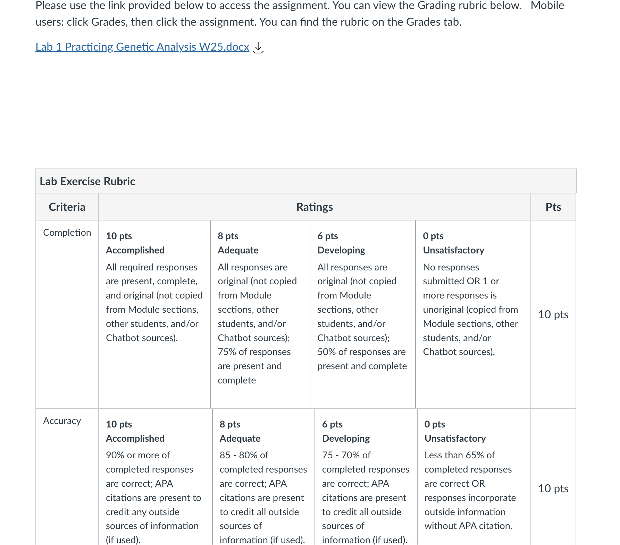Click the Completion 0 pts Unsatisfactory rating
The height and width of the screenshot is (545, 620).
pos(473,314)
